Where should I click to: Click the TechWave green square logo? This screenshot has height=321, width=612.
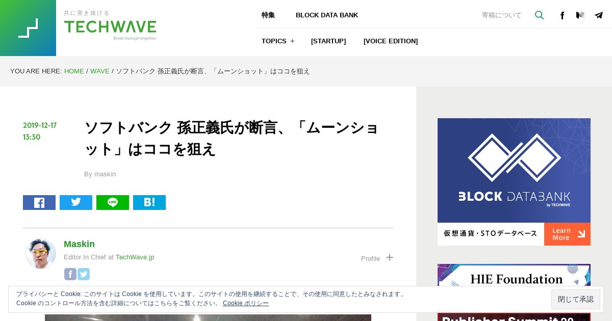point(28,28)
